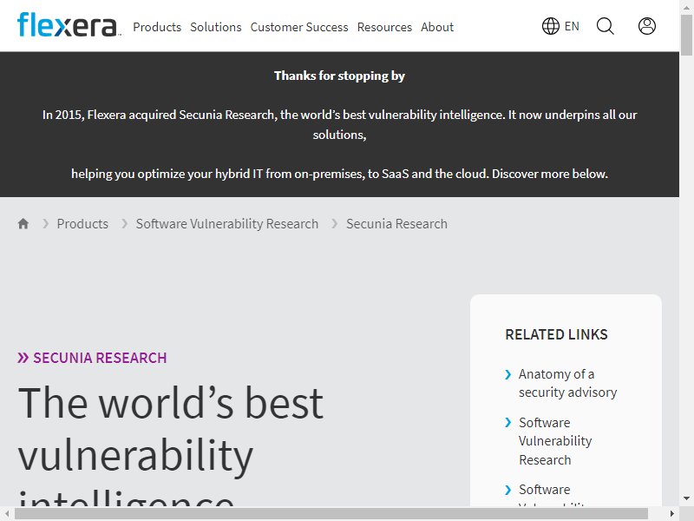
Task: Open the Customer Success menu
Action: (299, 27)
